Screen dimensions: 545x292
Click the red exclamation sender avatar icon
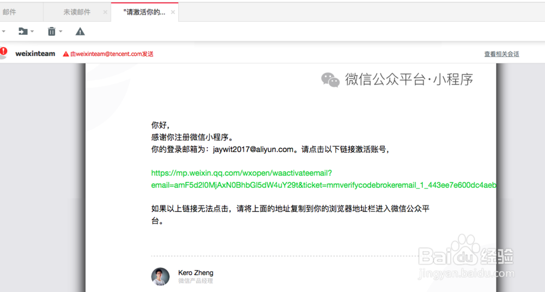[x=3, y=53]
